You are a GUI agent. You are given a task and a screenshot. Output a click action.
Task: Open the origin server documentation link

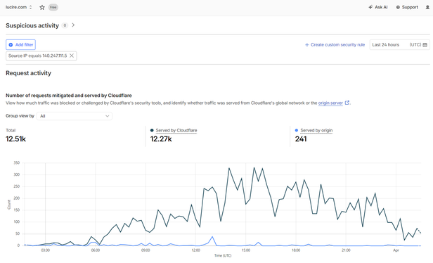[330, 103]
